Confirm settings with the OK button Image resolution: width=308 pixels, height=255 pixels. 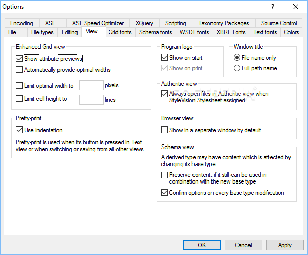coord(202,245)
